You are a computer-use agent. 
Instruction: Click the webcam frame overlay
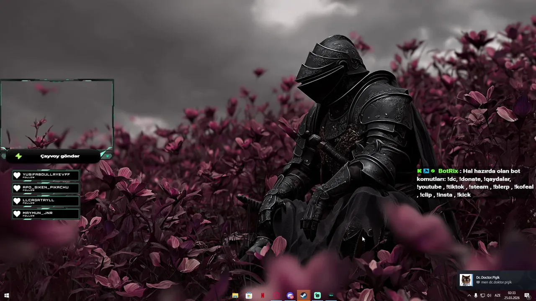(x=57, y=114)
